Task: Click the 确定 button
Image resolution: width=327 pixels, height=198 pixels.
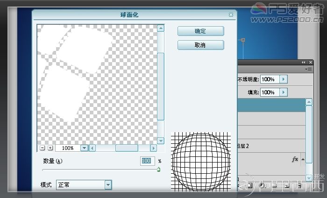Action: click(200, 31)
